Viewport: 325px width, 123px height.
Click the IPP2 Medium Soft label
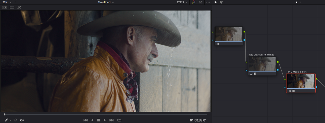[297, 72]
